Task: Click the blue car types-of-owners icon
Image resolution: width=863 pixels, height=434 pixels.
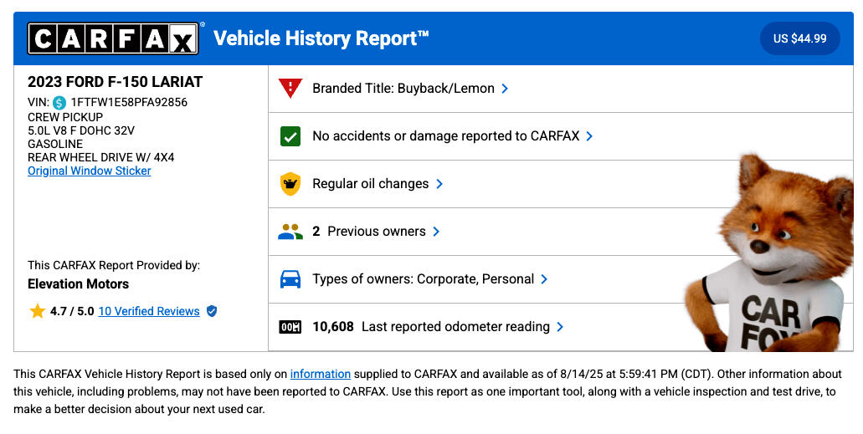Action: click(x=290, y=279)
